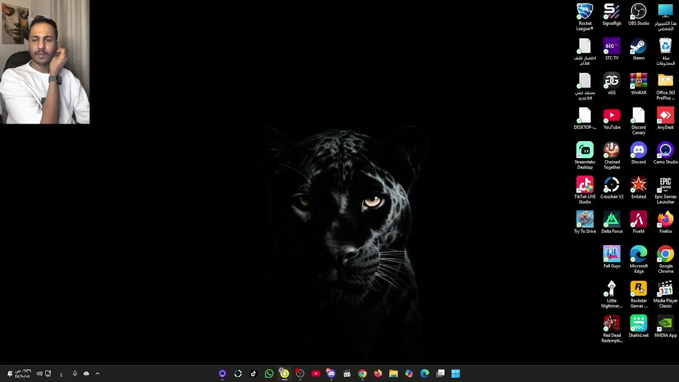Open WhatsApp from the taskbar

269,374
